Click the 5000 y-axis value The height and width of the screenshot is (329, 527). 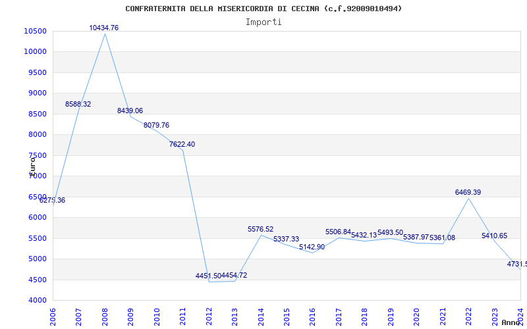click(37, 259)
